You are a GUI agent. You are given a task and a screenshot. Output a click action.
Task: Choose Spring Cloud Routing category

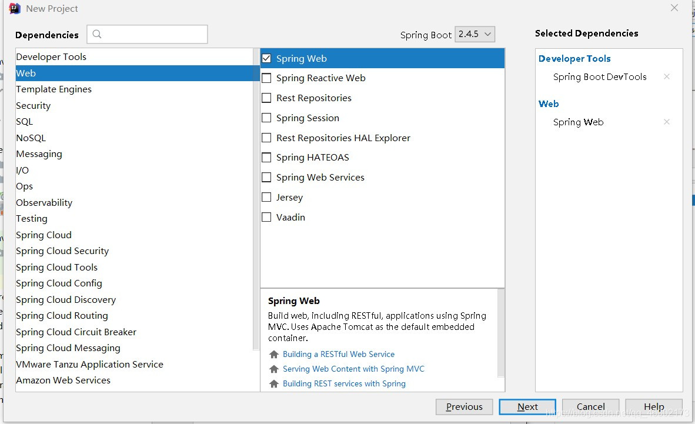(x=134, y=316)
